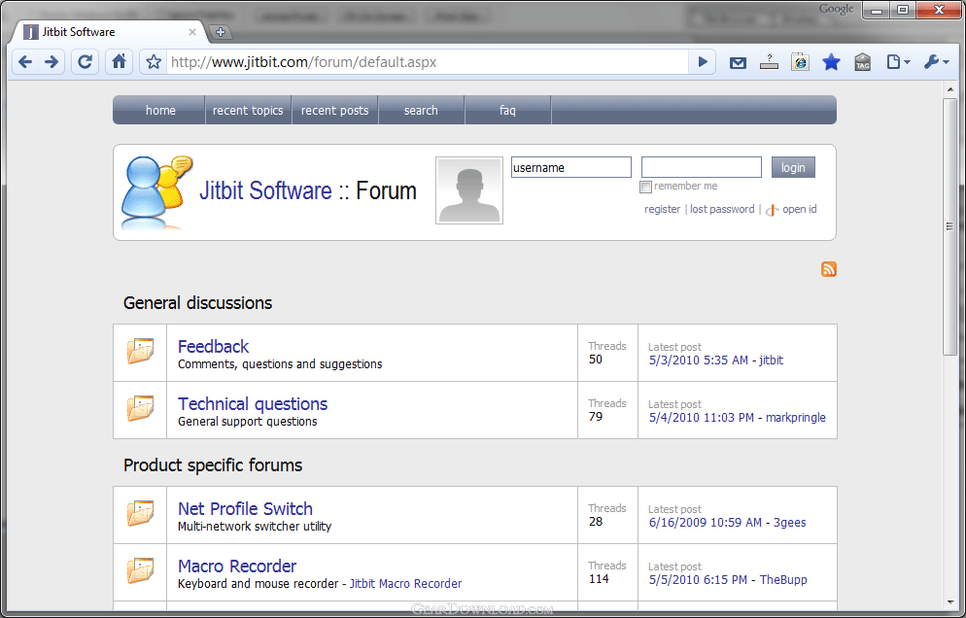Go to the browser home page icon
966x618 pixels.
119,62
